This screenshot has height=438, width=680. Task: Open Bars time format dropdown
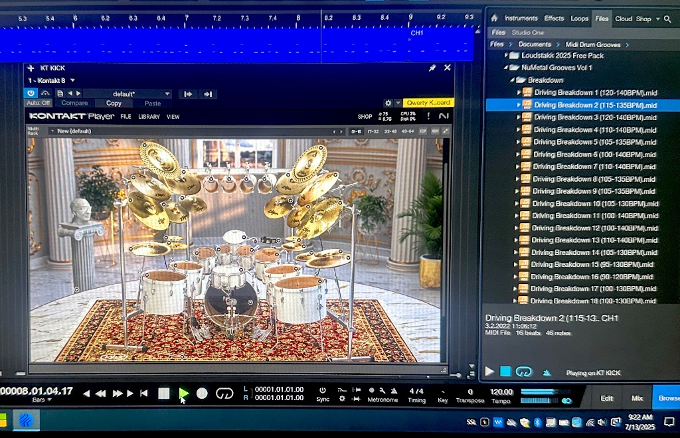click(x=42, y=400)
